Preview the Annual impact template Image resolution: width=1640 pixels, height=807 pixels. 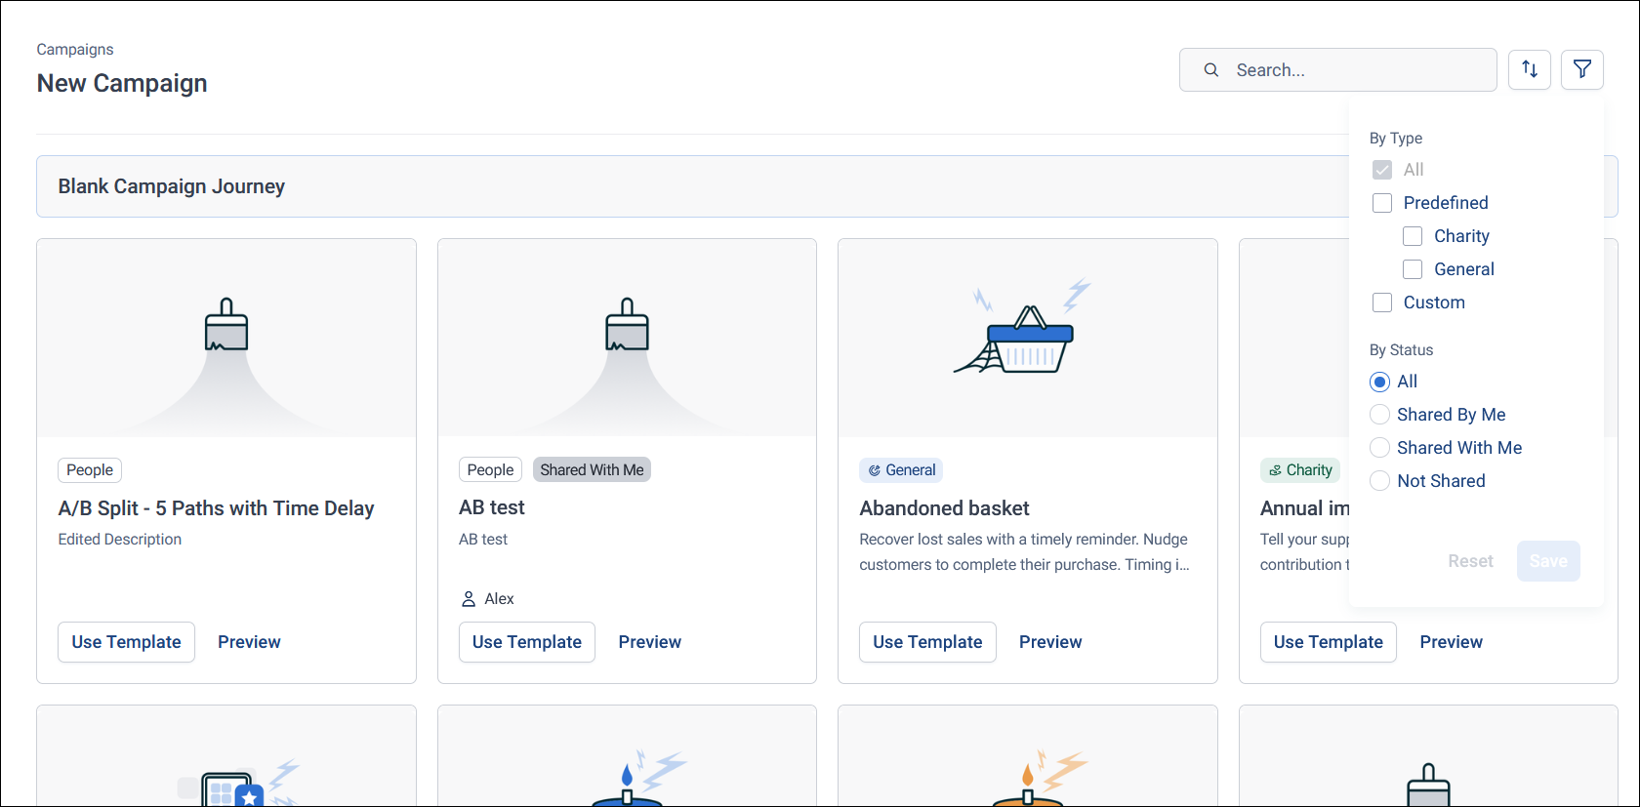point(1452,642)
